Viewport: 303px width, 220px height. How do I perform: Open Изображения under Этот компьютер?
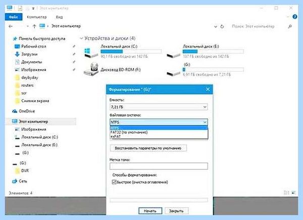pyautogui.click(x=34, y=129)
